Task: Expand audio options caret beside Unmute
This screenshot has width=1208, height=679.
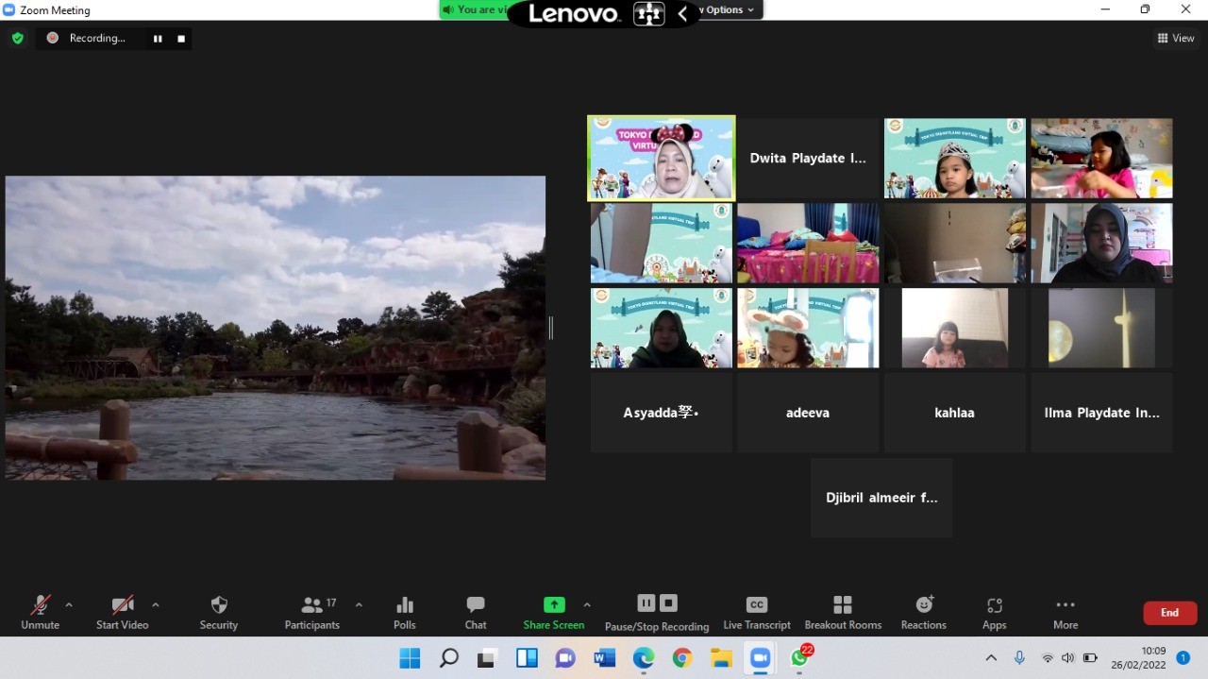Action: tap(69, 604)
